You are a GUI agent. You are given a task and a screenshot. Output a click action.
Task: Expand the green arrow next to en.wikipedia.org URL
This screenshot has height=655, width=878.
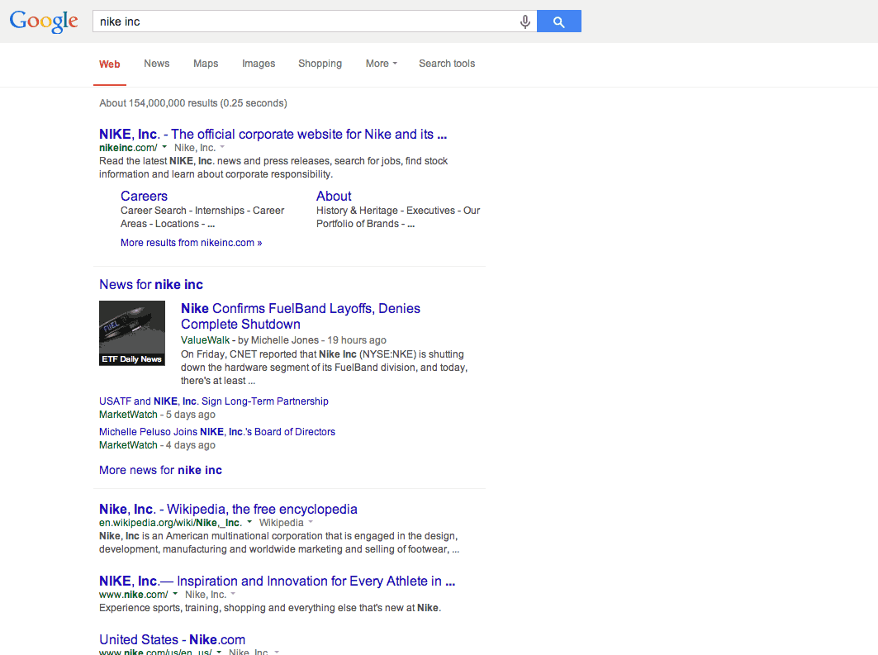[x=249, y=522]
